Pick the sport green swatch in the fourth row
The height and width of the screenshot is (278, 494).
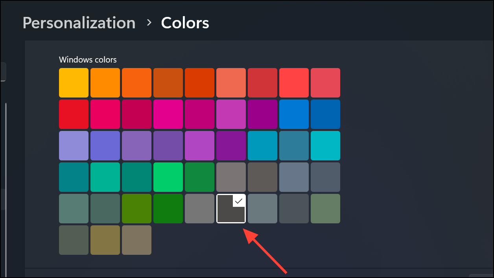[199, 177]
